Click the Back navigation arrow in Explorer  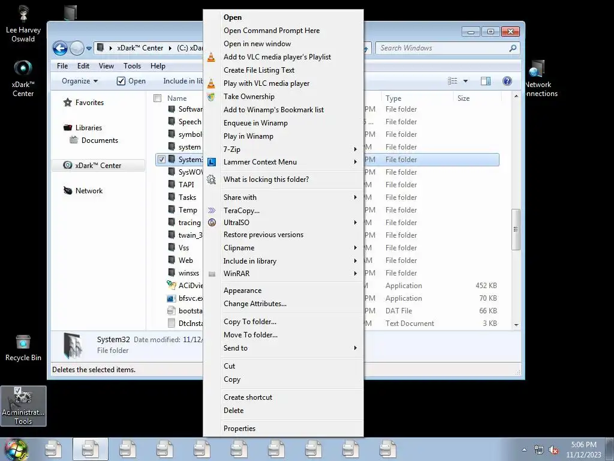click(60, 48)
